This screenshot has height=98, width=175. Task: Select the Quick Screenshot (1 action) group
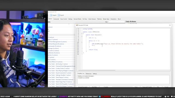point(60,73)
